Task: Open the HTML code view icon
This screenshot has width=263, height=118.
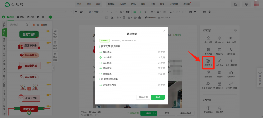Action: pyautogui.click(x=204, y=12)
